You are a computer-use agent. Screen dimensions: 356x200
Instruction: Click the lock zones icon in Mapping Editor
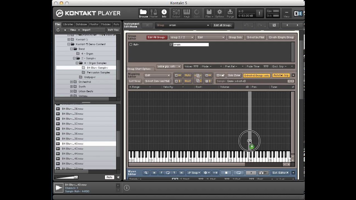[x=221, y=75]
